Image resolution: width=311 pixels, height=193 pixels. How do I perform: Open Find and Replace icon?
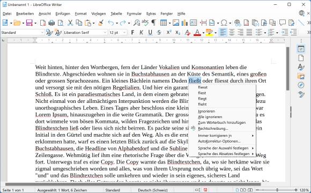[136, 23]
